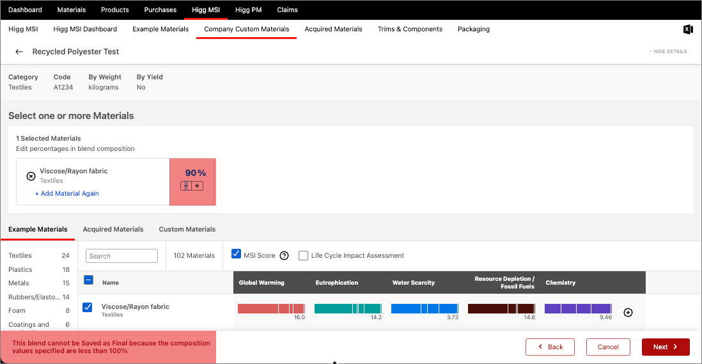
Task: Uncheck the Viscose/Rayon fabric row checkbox
Action: pyautogui.click(x=88, y=307)
